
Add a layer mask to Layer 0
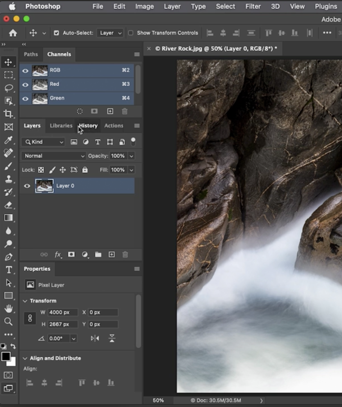[71, 255]
